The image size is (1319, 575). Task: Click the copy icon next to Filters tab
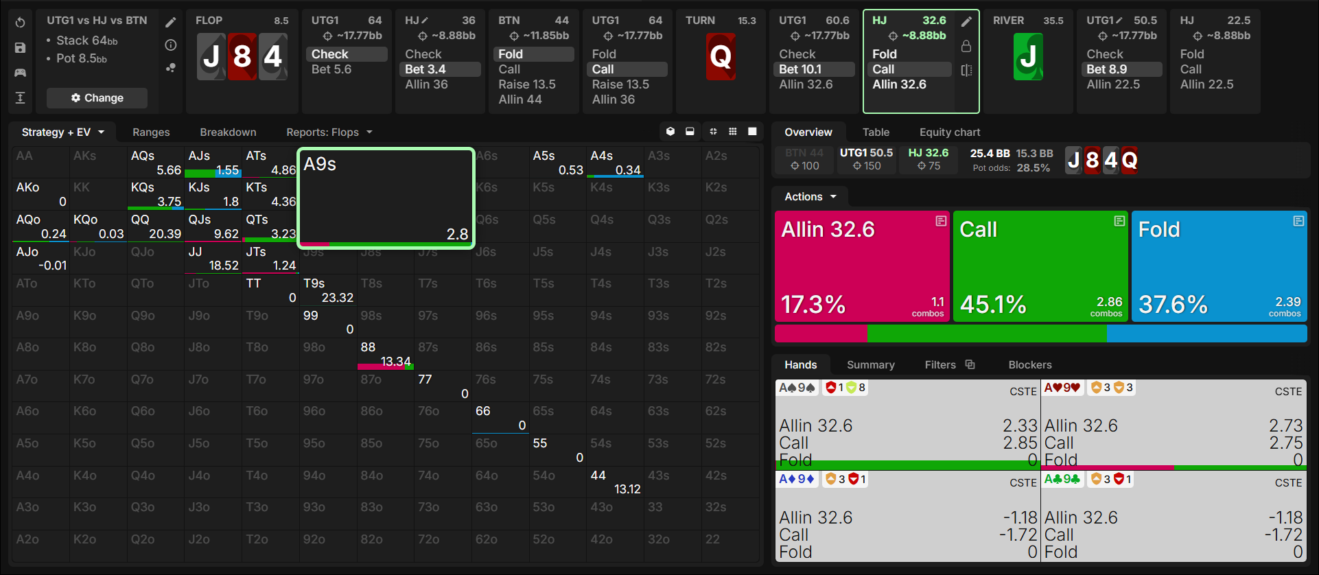click(970, 364)
